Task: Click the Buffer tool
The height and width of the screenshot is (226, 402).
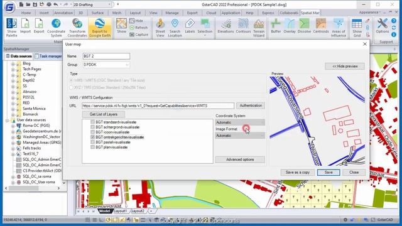Action: point(276,26)
